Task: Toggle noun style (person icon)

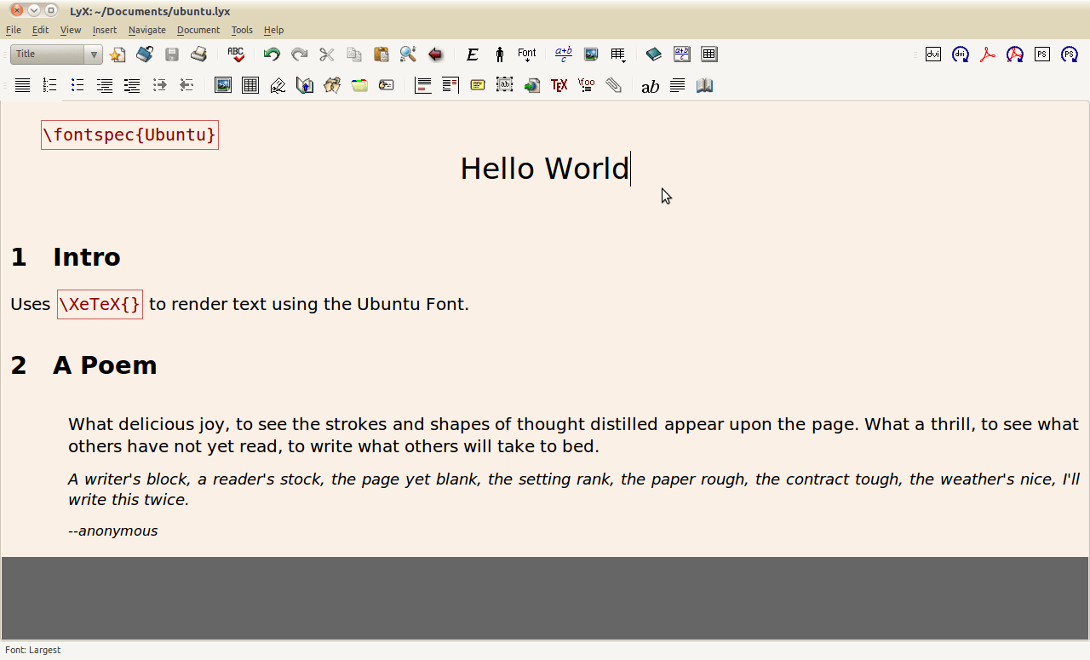Action: (500, 55)
